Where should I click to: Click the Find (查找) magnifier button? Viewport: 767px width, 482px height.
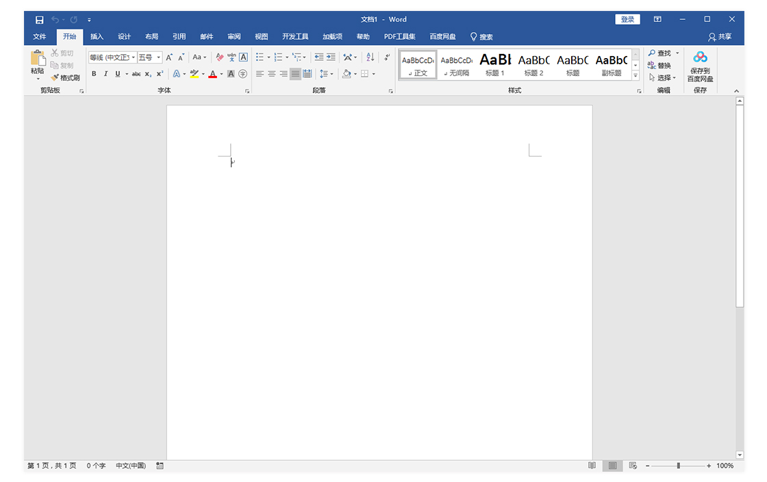(660, 53)
